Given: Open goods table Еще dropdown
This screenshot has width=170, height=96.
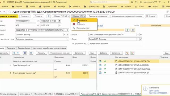Looking at the screenshot, I should [93, 53].
